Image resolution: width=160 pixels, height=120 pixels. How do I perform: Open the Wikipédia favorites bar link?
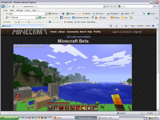coord(68,22)
